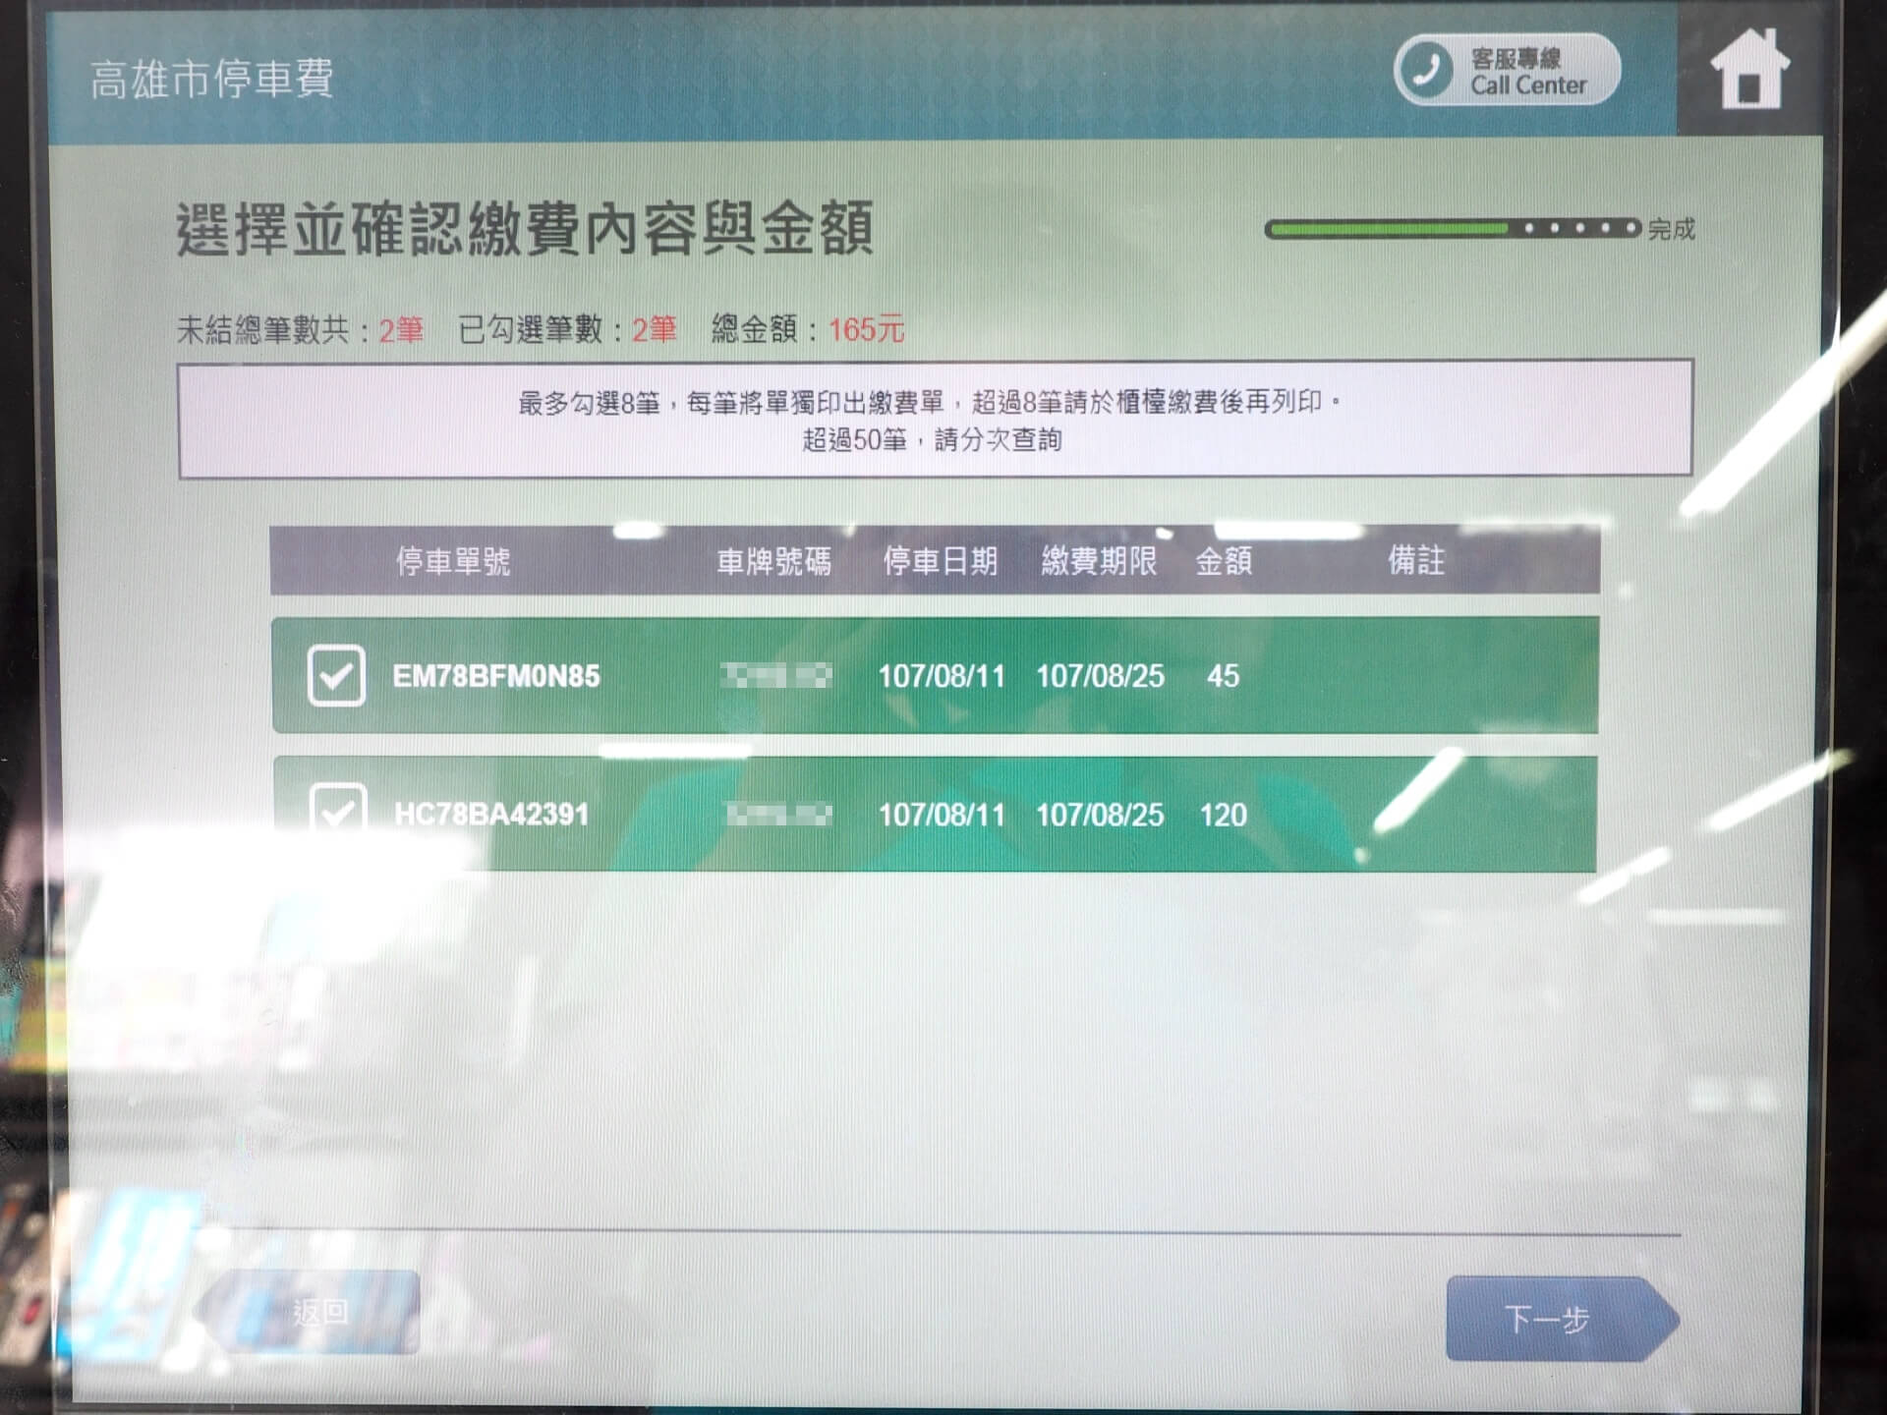Click the 高雄市停車費 title text
This screenshot has height=1415, width=1887.
(x=211, y=81)
